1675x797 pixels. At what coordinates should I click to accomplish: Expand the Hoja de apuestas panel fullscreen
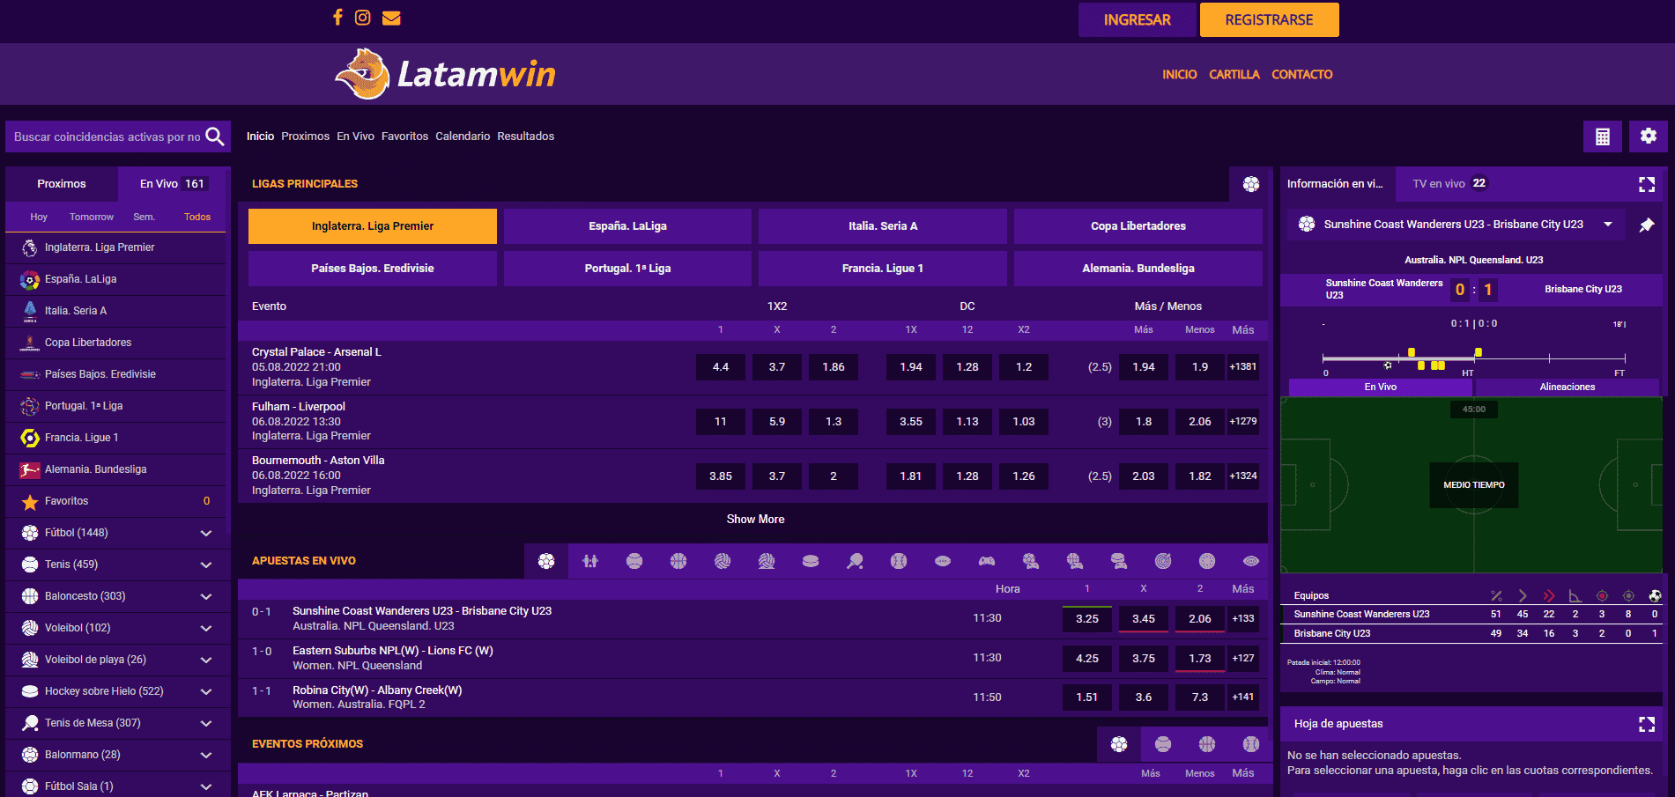coord(1646,724)
